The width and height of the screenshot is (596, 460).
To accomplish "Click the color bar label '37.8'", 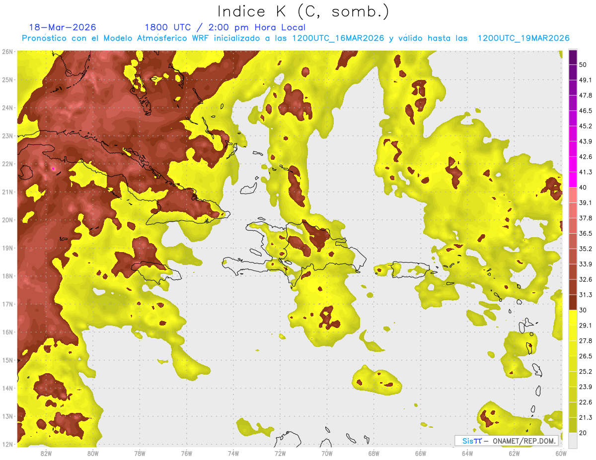I will coord(586,218).
